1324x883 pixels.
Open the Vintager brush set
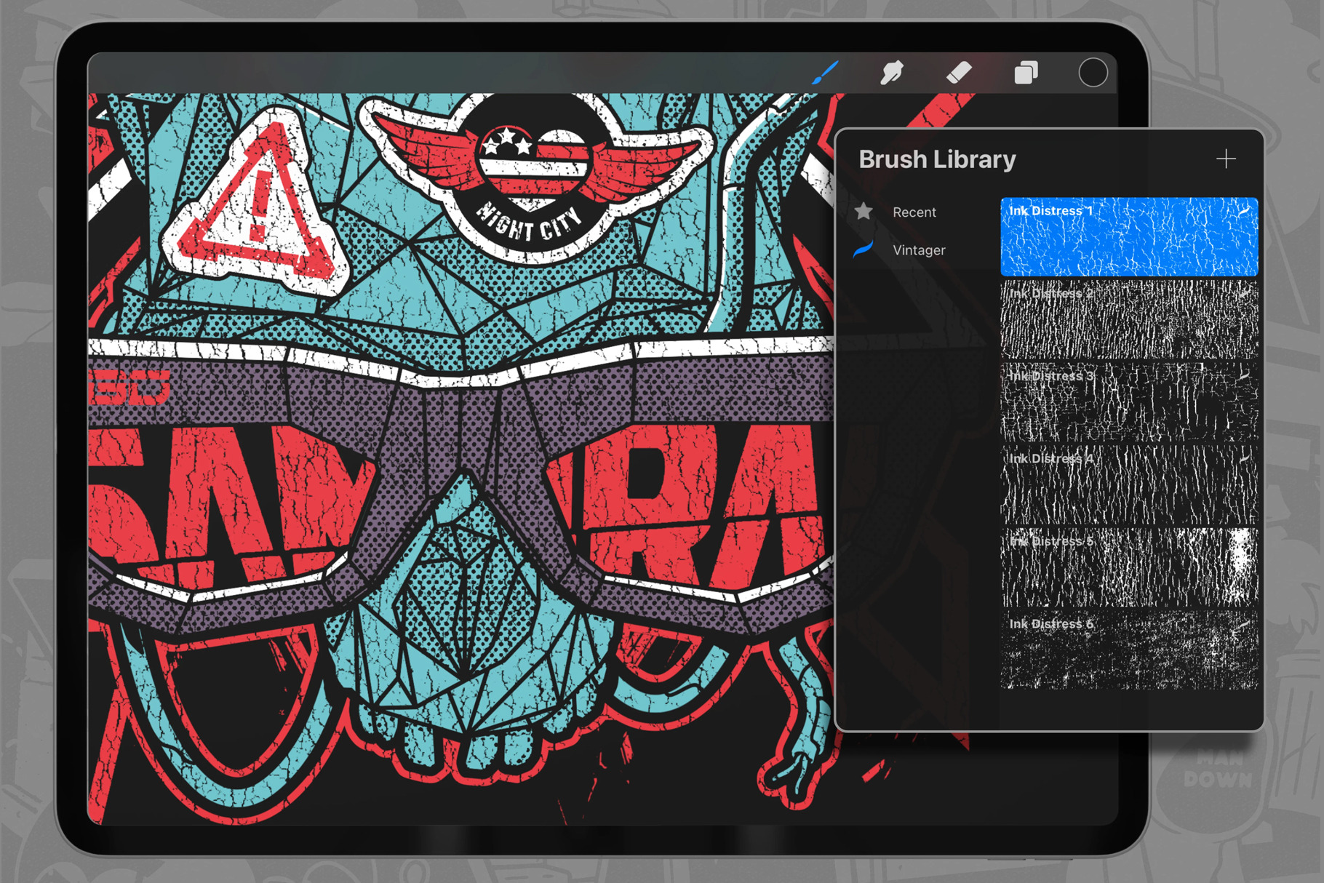click(x=919, y=250)
